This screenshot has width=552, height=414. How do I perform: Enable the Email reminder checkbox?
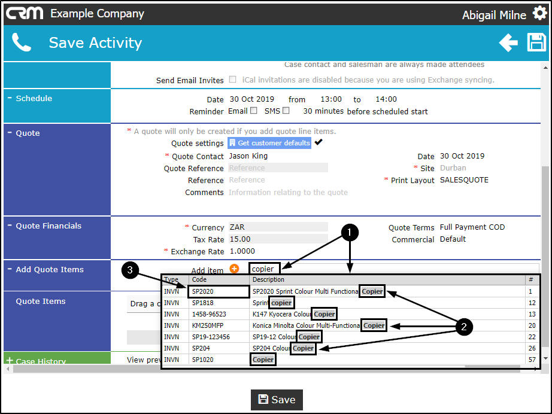tap(253, 111)
